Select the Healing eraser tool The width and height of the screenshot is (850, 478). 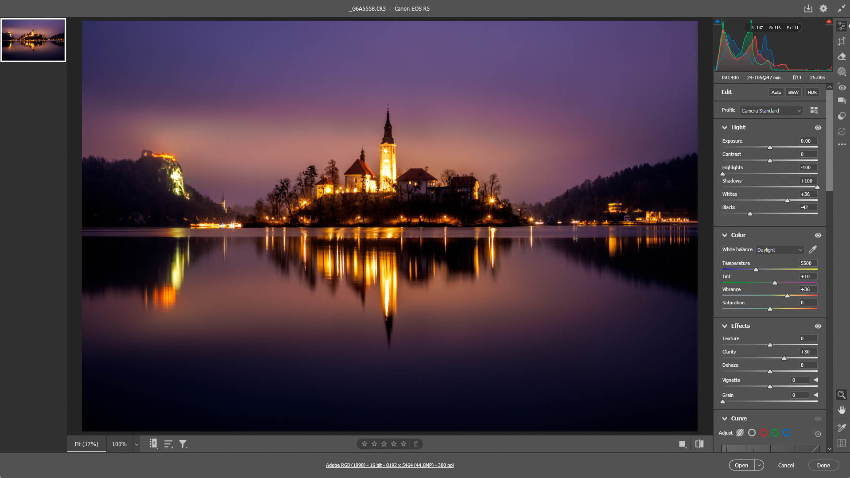(x=842, y=56)
